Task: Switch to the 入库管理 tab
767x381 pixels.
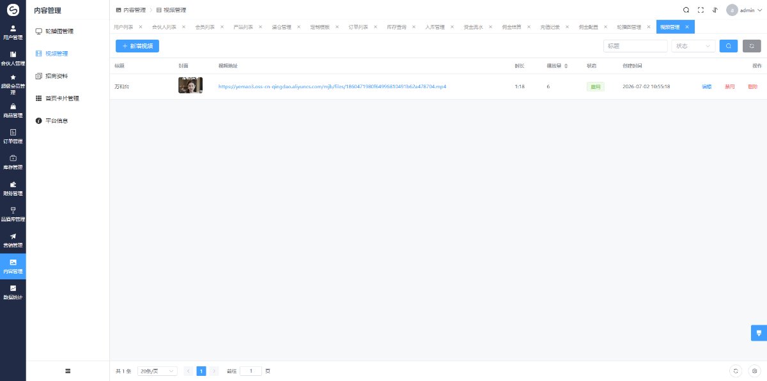Action: coord(435,27)
